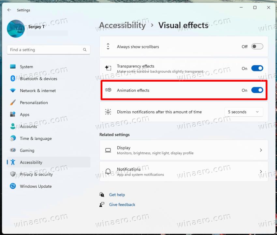
Task: Minimize the Settings window
Action: click(x=241, y=8)
